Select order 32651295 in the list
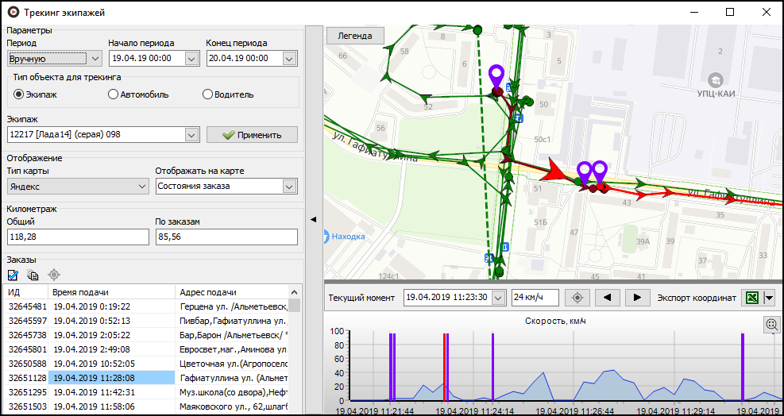784x416 pixels. click(28, 392)
